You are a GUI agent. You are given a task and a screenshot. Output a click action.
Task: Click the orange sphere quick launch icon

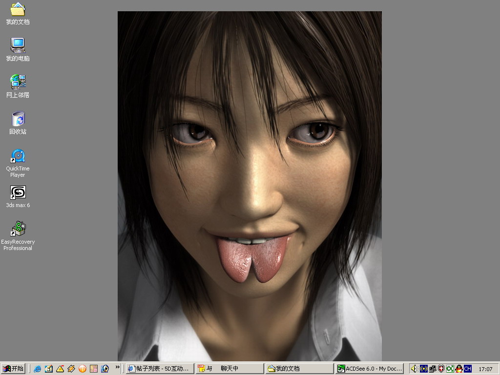tap(82, 369)
